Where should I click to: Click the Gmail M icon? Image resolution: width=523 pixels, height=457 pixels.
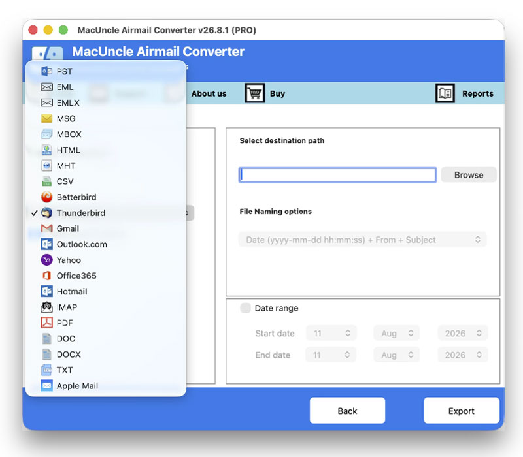[46, 228]
